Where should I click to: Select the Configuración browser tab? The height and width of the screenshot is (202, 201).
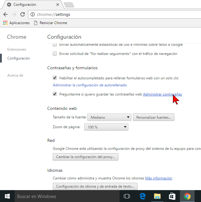pyautogui.click(x=32, y=5)
